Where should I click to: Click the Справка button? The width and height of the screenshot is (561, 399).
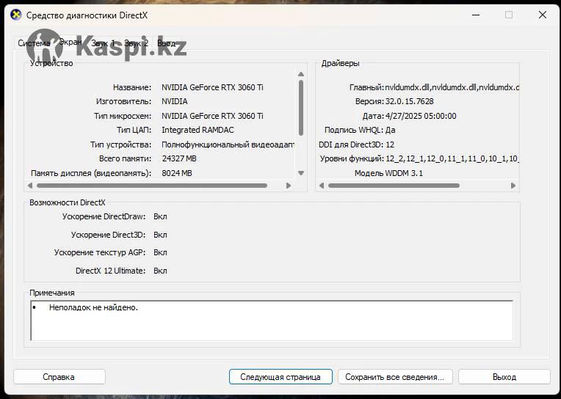[x=59, y=377]
